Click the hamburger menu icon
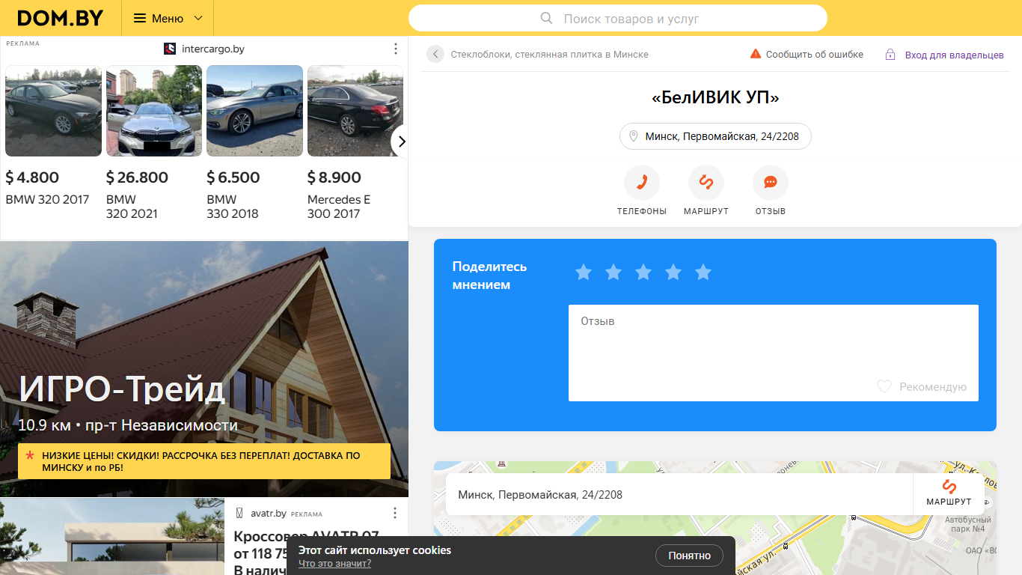This screenshot has width=1022, height=575. [140, 18]
